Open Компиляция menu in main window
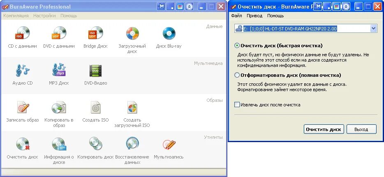Screen dimensions: 384x177 (x=16, y=16)
